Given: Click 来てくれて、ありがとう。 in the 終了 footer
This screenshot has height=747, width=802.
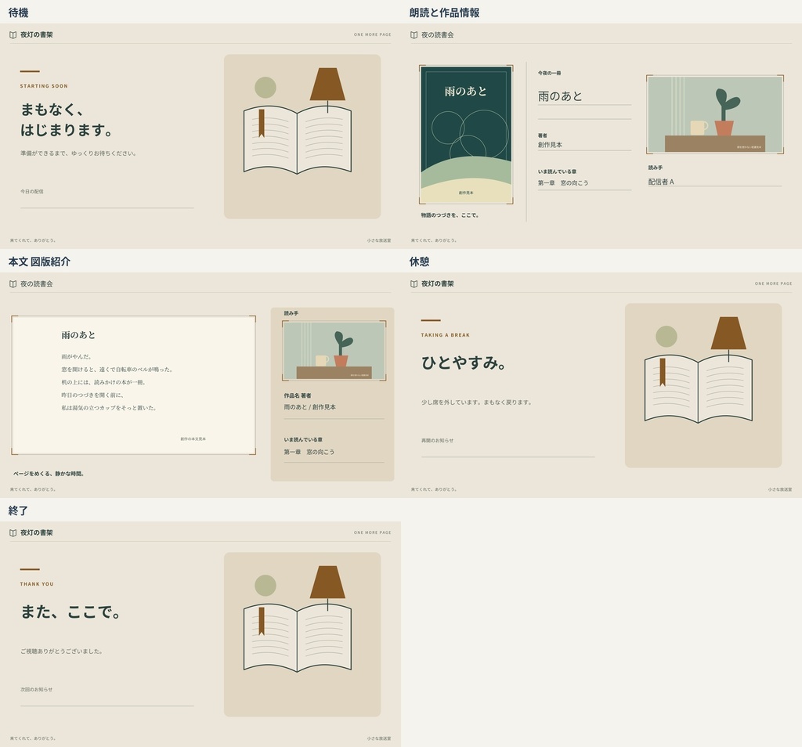Looking at the screenshot, I should 33,738.
